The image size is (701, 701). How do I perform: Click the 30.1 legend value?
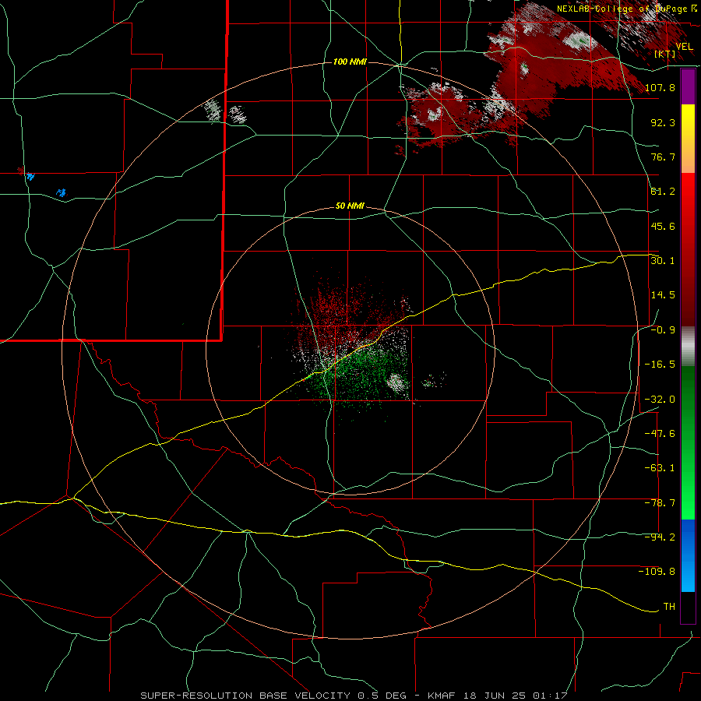663,261
